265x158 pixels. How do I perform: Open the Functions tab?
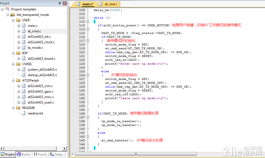coord(41,154)
